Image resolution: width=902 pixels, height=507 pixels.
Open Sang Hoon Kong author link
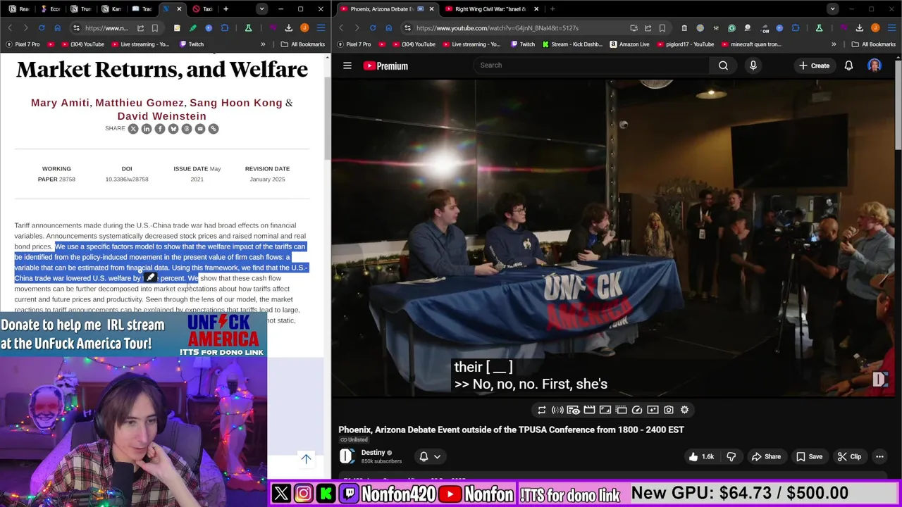pos(236,103)
